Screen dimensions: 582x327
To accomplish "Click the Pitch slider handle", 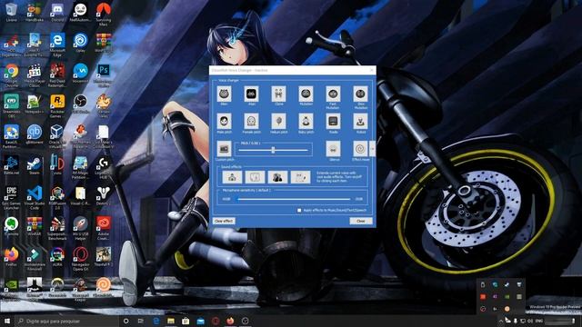I will [273, 150].
